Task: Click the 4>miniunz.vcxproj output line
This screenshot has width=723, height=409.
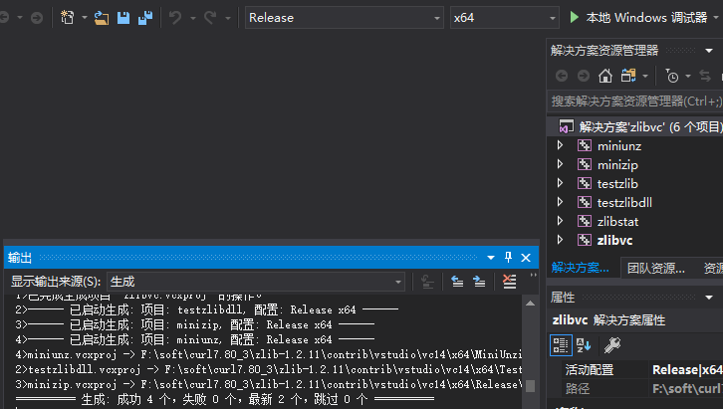Action: [x=268, y=354]
